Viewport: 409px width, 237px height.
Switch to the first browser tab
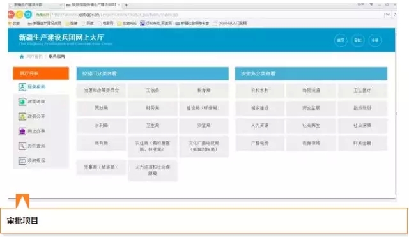pyautogui.click(x=36, y=5)
